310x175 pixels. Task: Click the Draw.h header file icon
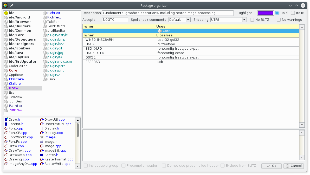coord(6,120)
